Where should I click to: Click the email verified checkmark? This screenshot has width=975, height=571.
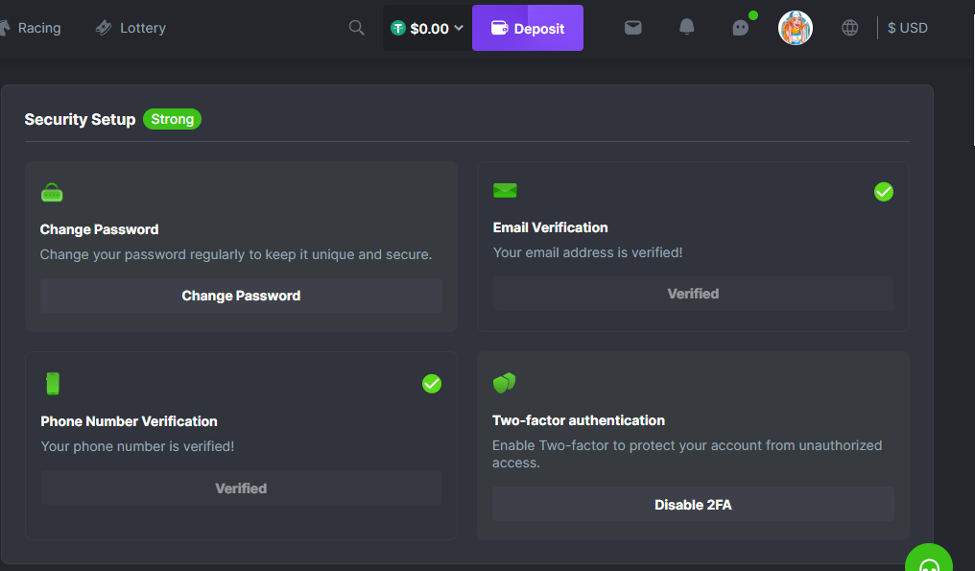pyautogui.click(x=884, y=192)
